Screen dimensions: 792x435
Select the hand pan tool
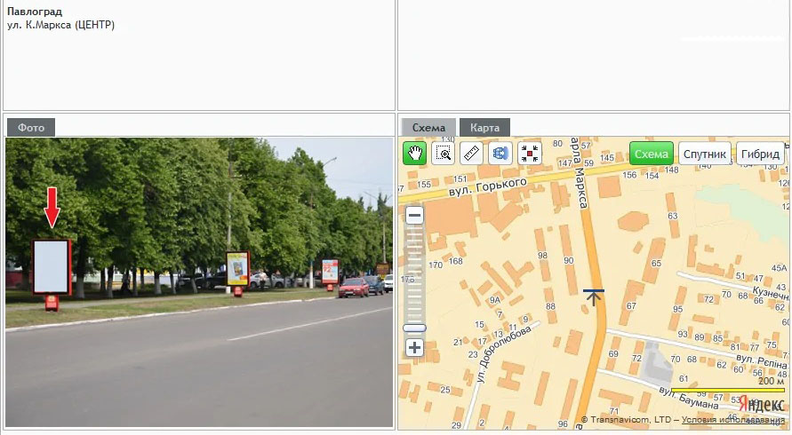(414, 154)
